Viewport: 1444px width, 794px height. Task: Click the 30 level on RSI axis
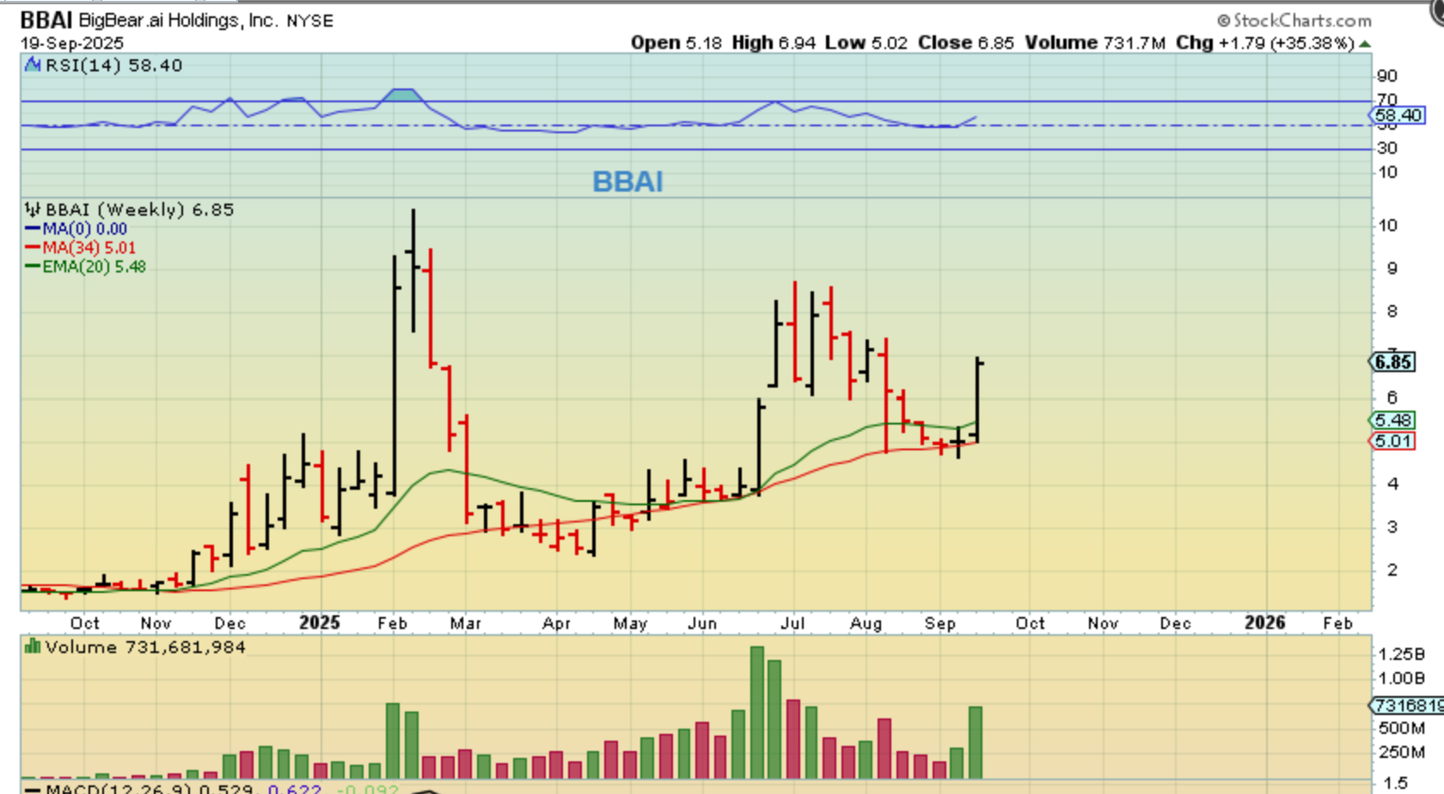click(1387, 148)
